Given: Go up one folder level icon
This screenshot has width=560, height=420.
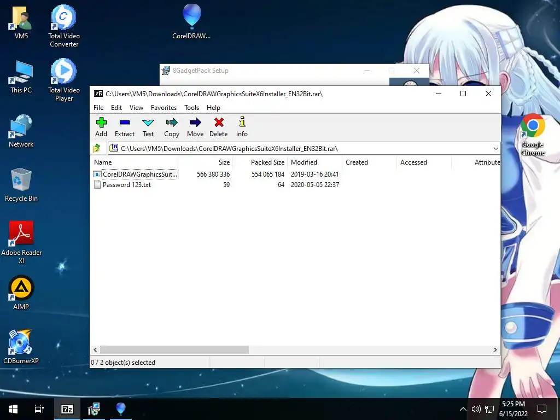Looking at the screenshot, I should [96, 148].
